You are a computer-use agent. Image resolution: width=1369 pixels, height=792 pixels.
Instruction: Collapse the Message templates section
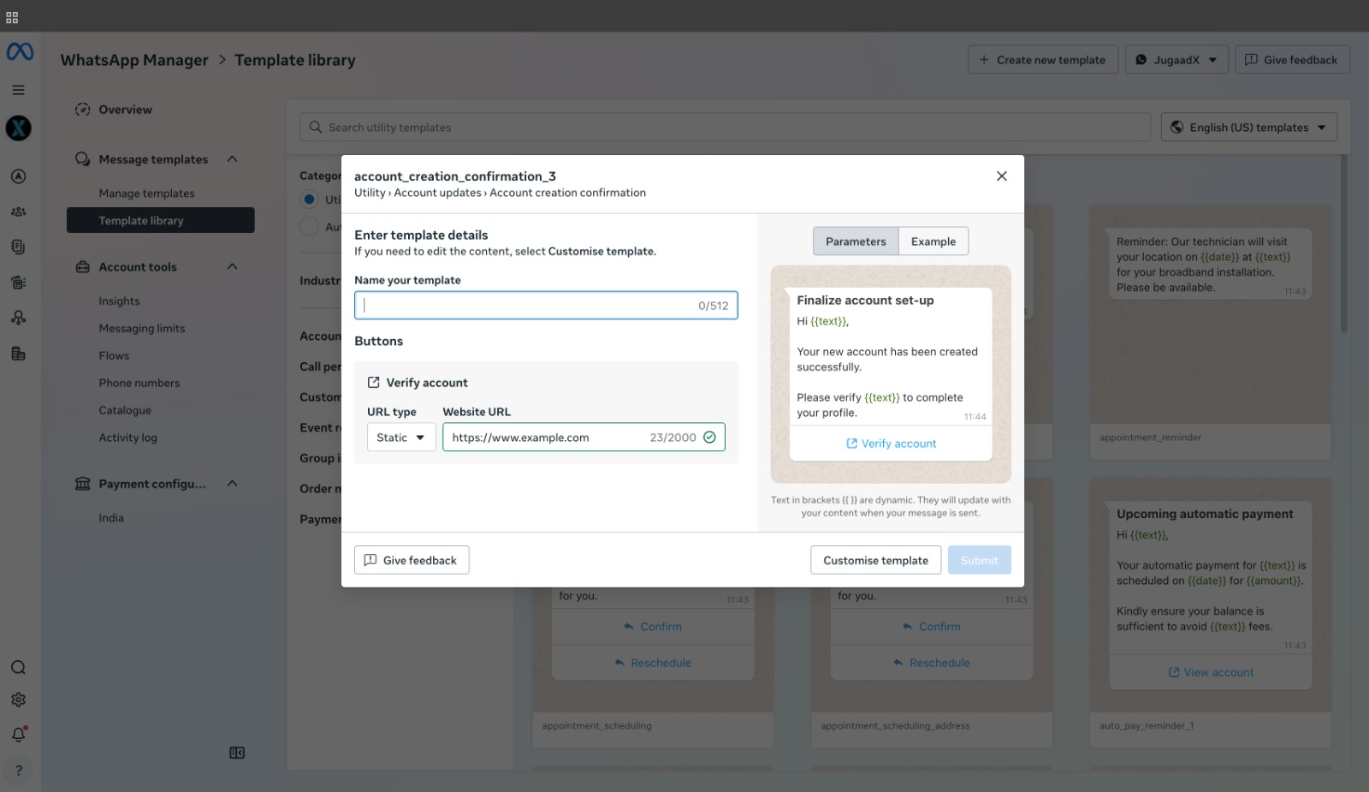pyautogui.click(x=232, y=159)
